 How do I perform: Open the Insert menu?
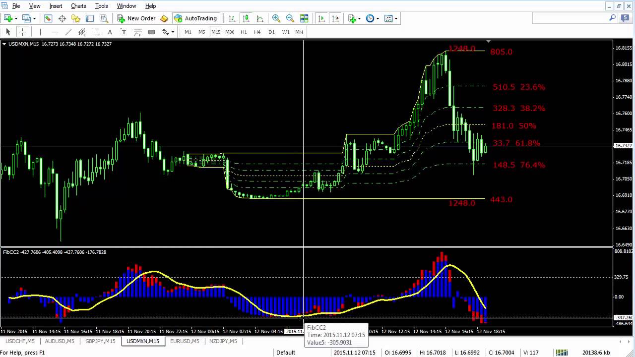coord(56,6)
